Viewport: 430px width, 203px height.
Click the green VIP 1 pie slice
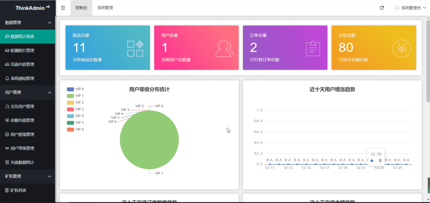pos(149,140)
